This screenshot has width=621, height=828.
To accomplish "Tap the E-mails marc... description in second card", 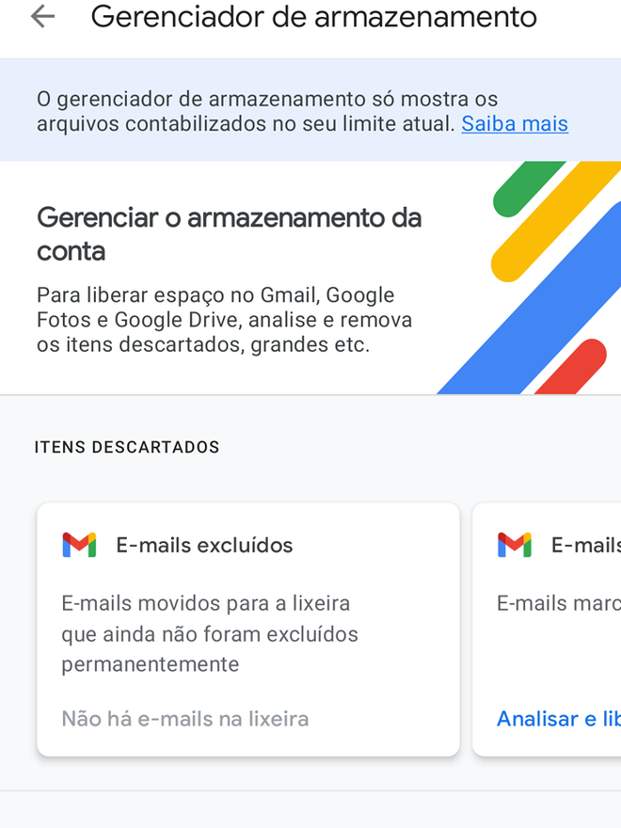I will coord(559,603).
